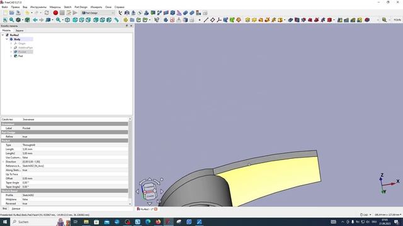
Task: Click the Type ThroughAll property value
Action: tap(74, 145)
